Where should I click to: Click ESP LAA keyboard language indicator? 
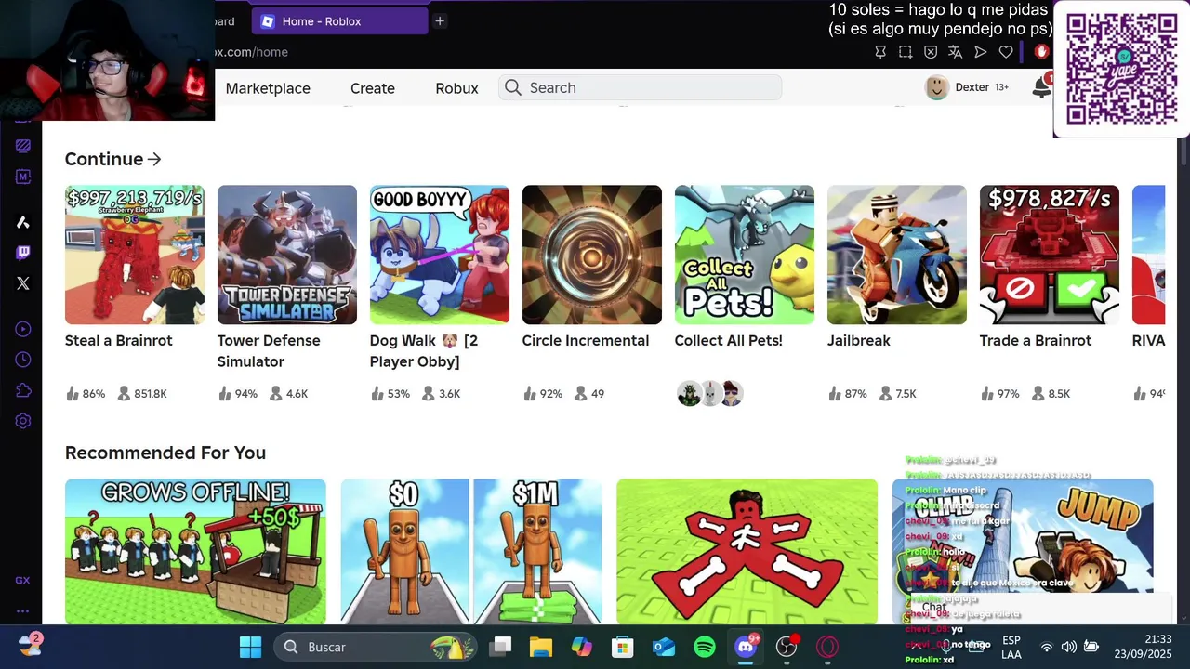[1011, 647]
